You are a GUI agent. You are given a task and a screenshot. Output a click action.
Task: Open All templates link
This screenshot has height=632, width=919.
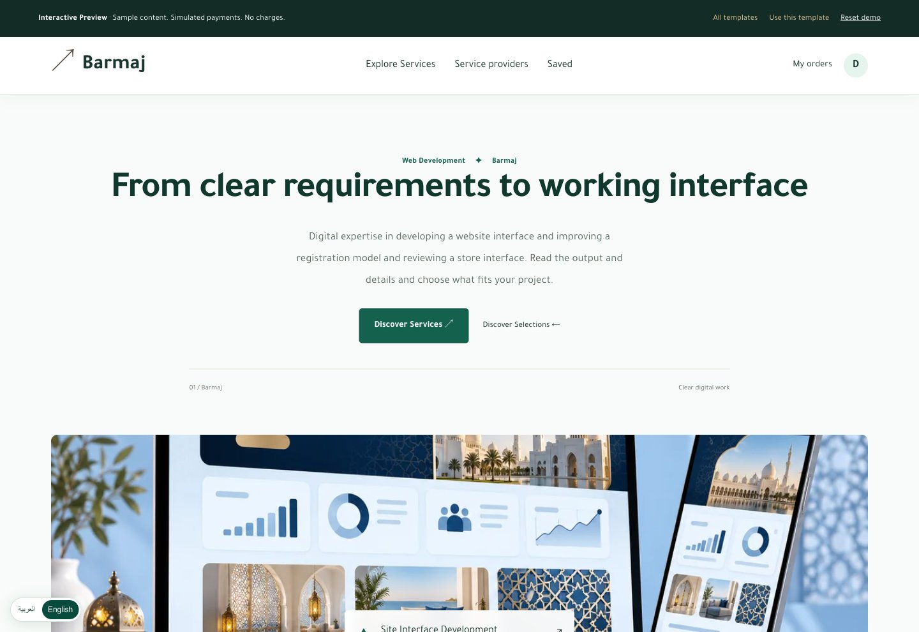click(x=735, y=17)
